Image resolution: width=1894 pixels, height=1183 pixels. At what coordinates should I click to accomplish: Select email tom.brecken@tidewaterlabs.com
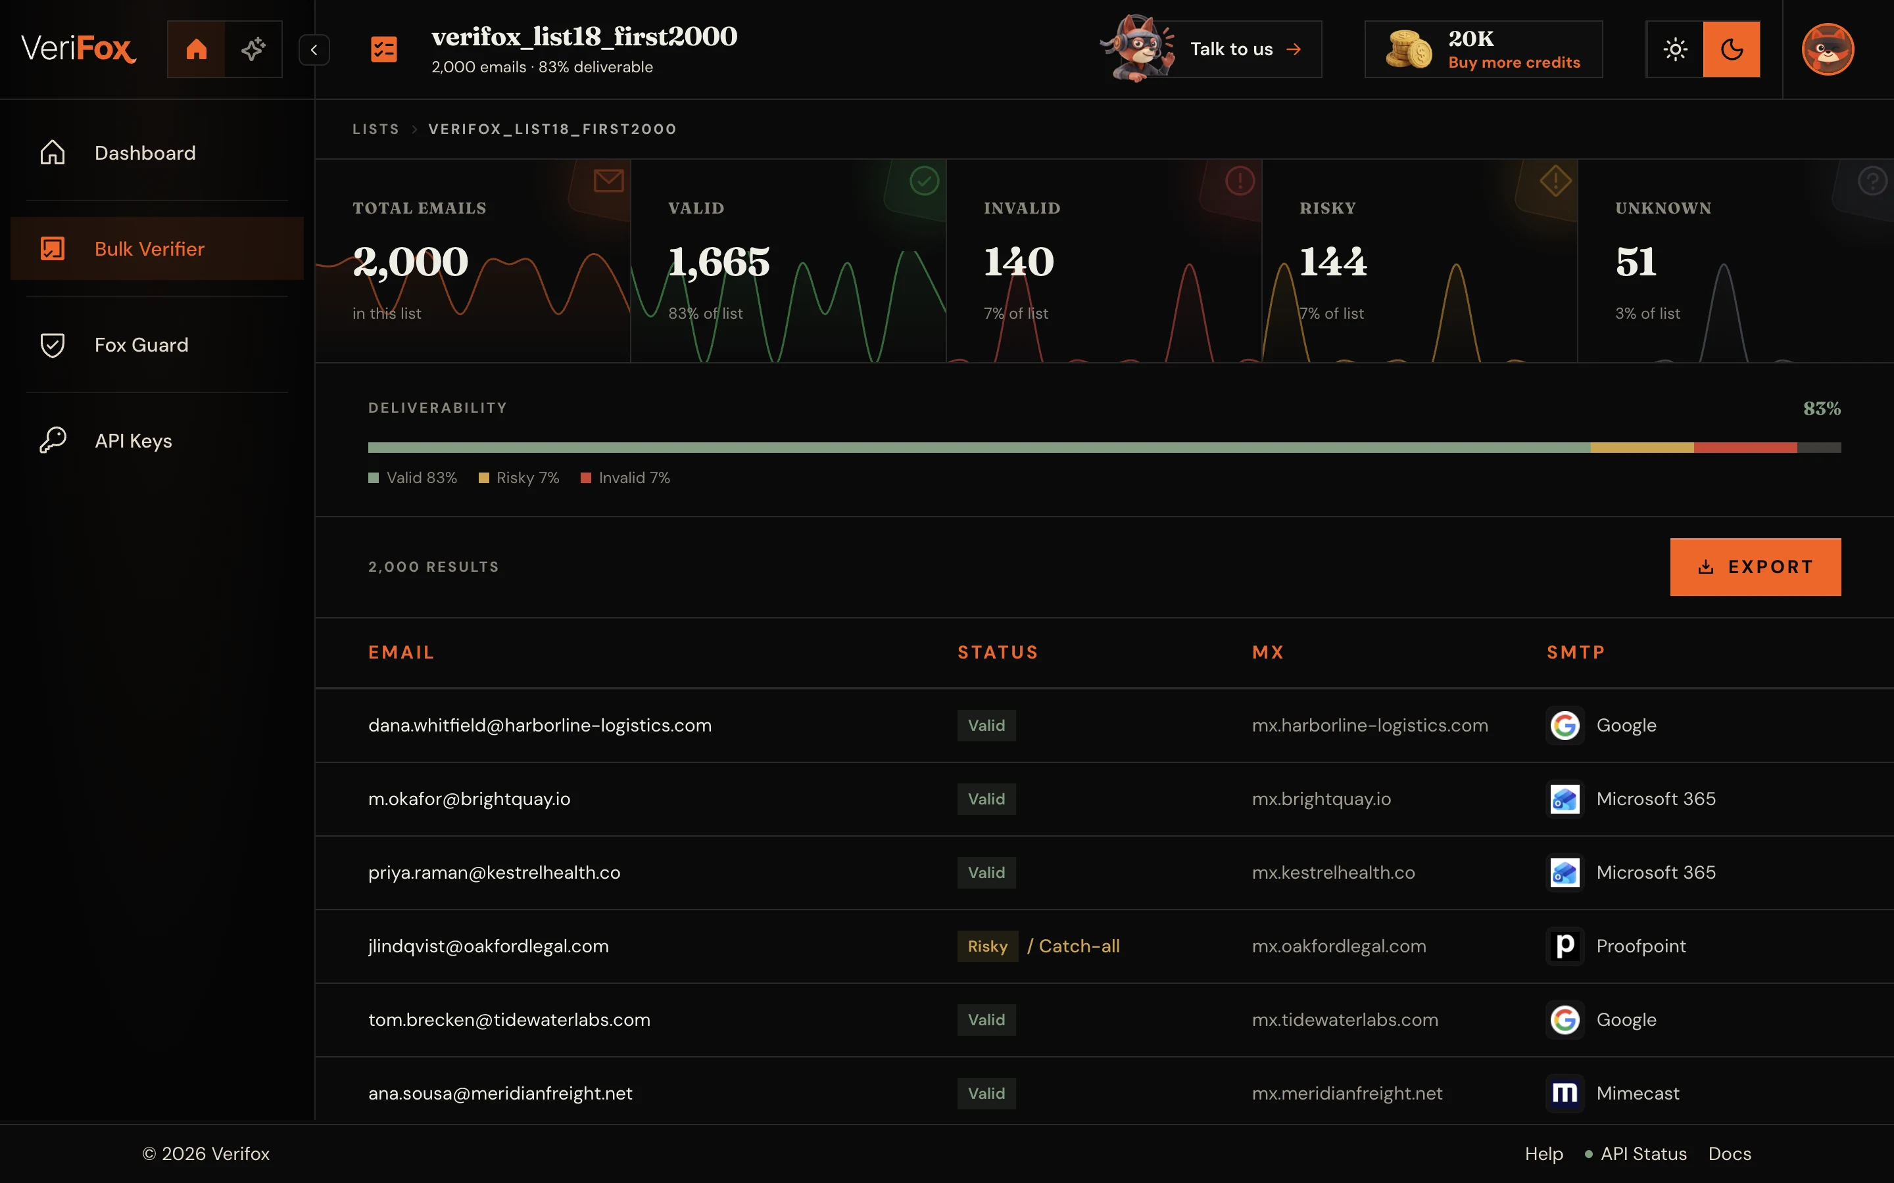510,1019
